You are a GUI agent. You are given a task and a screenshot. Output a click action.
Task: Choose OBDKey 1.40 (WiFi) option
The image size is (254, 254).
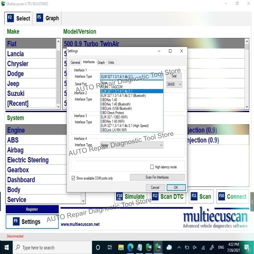pos(132,121)
